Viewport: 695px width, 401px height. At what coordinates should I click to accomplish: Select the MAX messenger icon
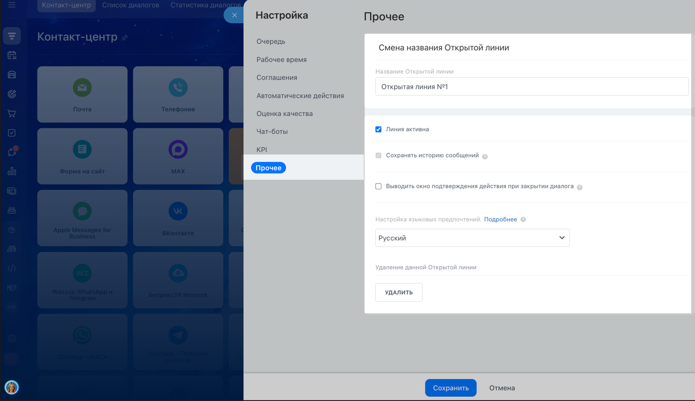pos(178,150)
